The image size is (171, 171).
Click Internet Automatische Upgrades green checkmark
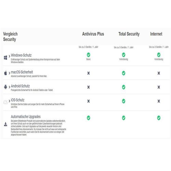tap(159, 118)
